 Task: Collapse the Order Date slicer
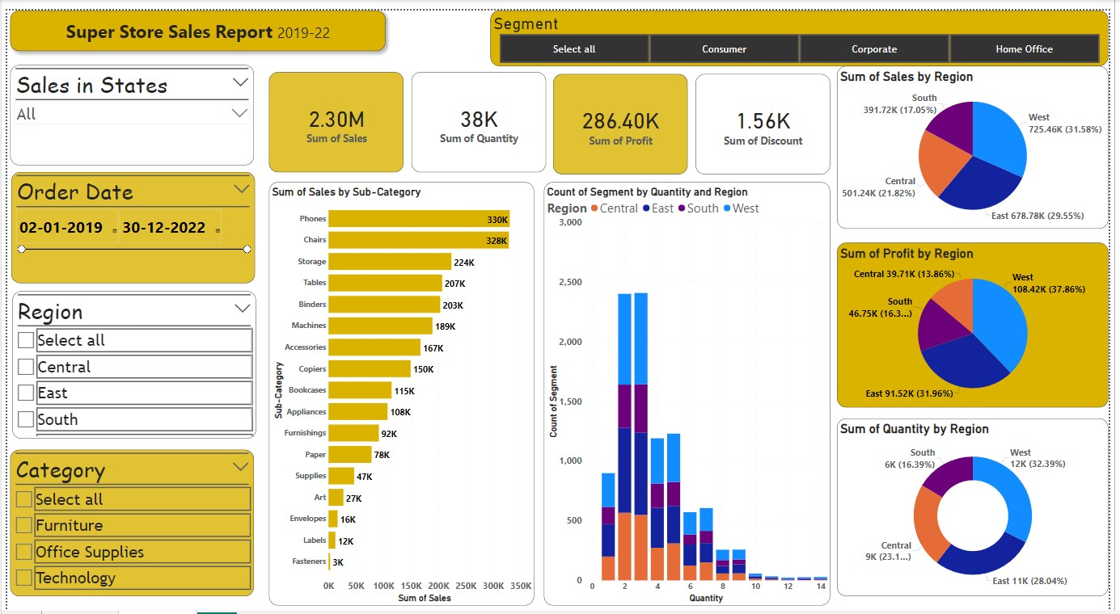240,188
